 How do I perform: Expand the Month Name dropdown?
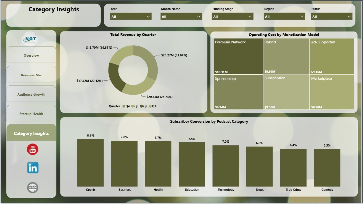pos(181,17)
